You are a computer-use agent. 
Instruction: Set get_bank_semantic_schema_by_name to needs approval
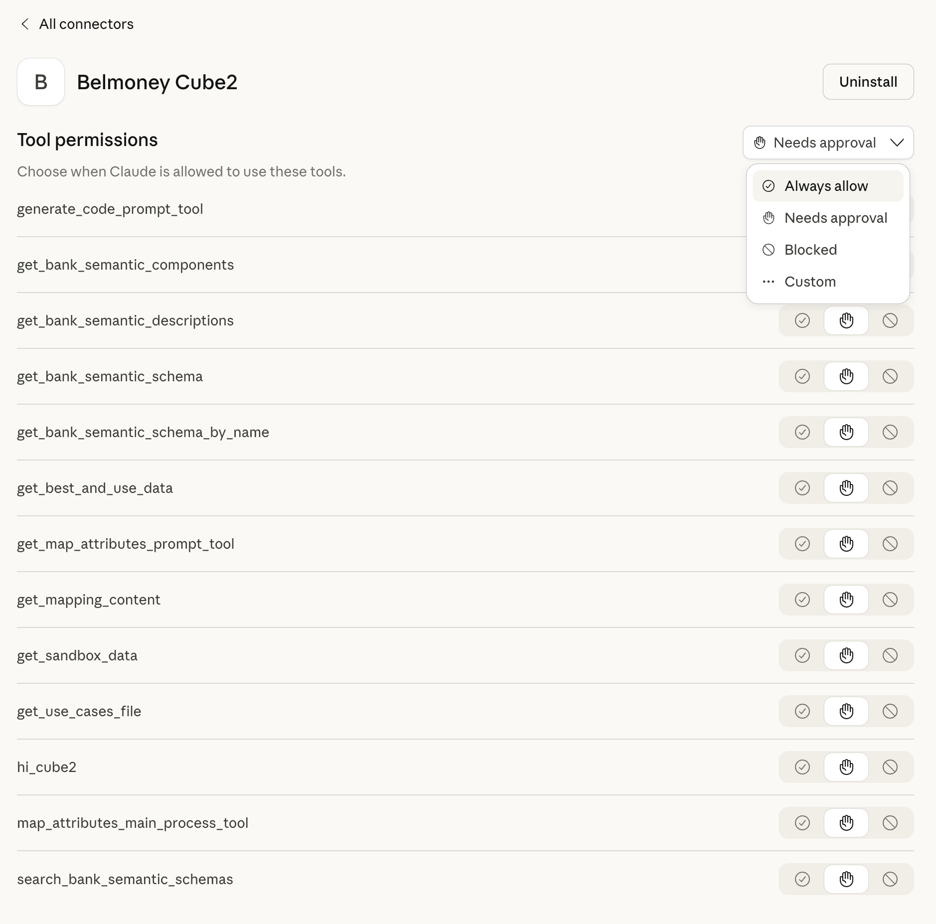(x=846, y=432)
